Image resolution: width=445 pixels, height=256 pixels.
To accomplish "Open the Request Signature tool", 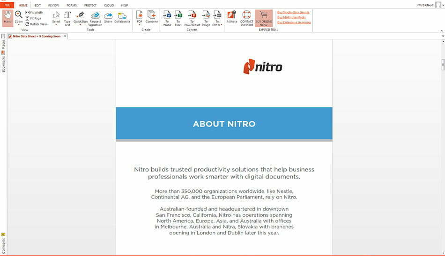I will [95, 18].
